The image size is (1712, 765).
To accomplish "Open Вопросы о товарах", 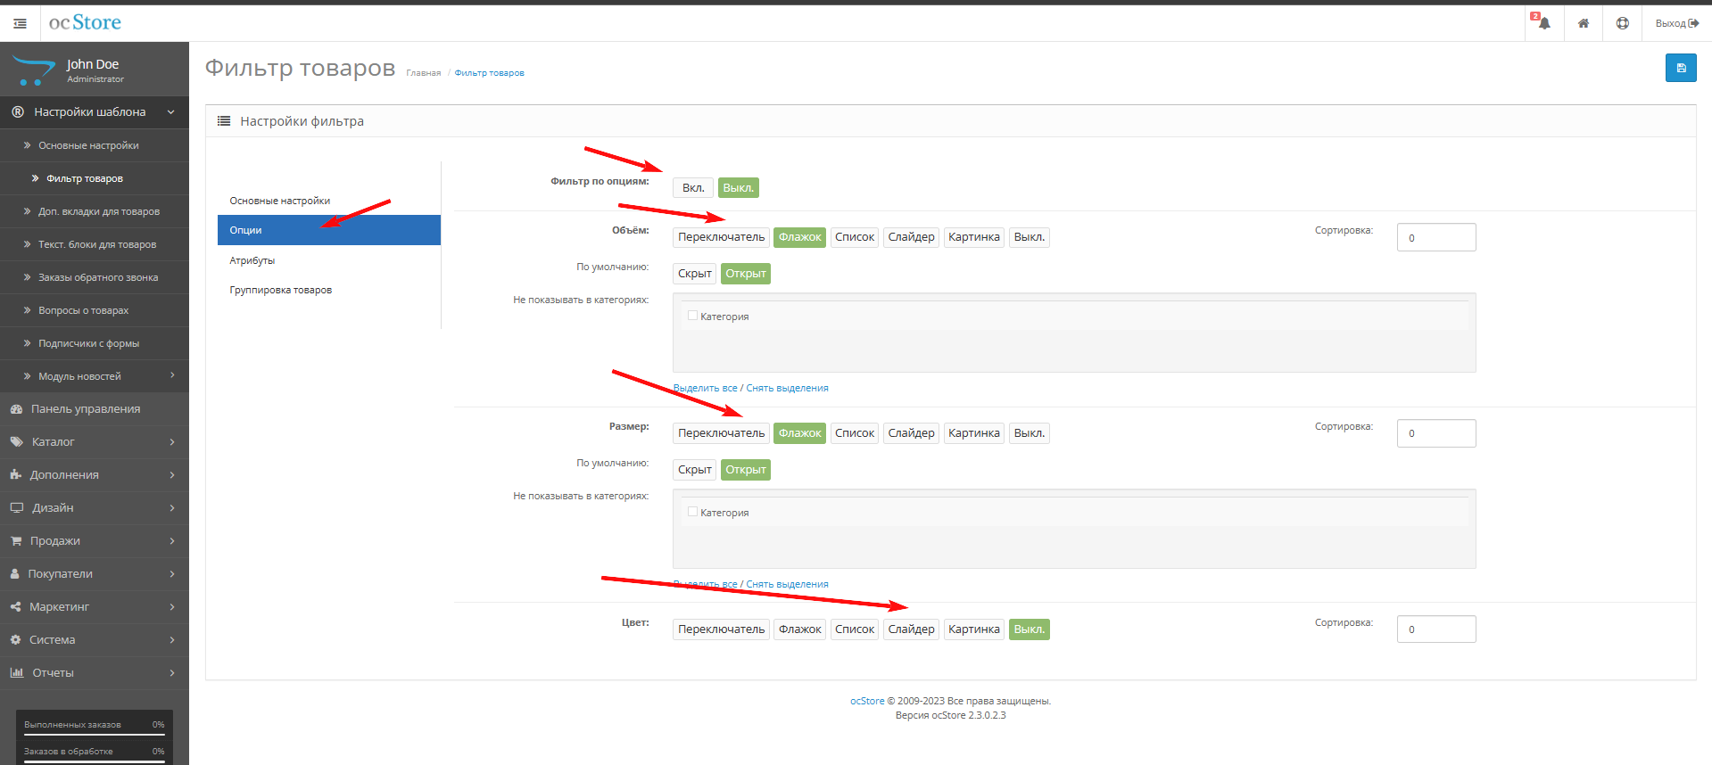I will [94, 310].
